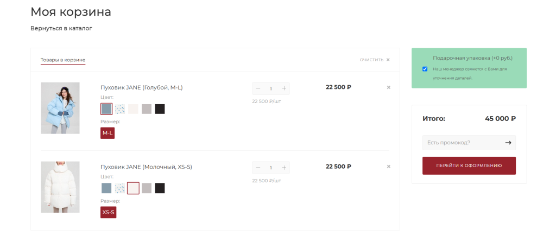The width and height of the screenshot is (556, 237).
Task: Decrease quantity of blue JANE puffer
Action: pos(258,88)
